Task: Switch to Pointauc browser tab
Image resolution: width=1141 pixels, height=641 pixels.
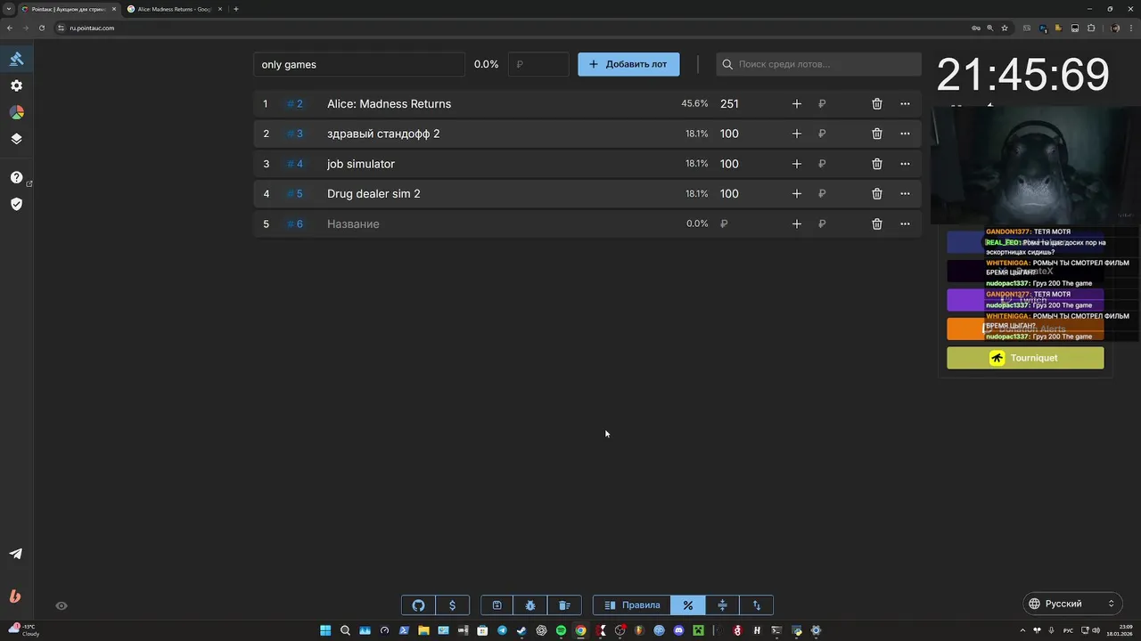Action: (x=69, y=9)
